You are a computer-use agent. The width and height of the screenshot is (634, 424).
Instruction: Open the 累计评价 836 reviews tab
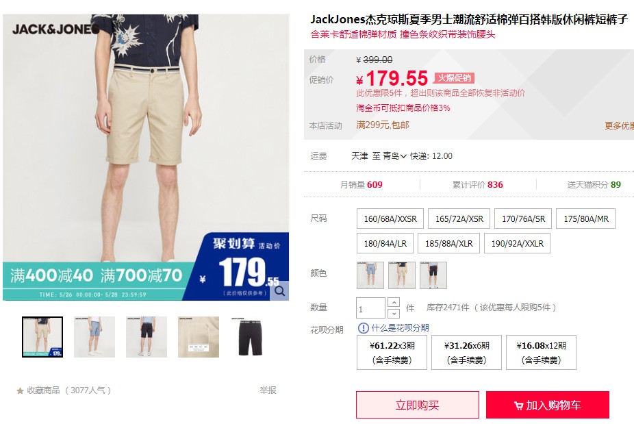click(477, 185)
